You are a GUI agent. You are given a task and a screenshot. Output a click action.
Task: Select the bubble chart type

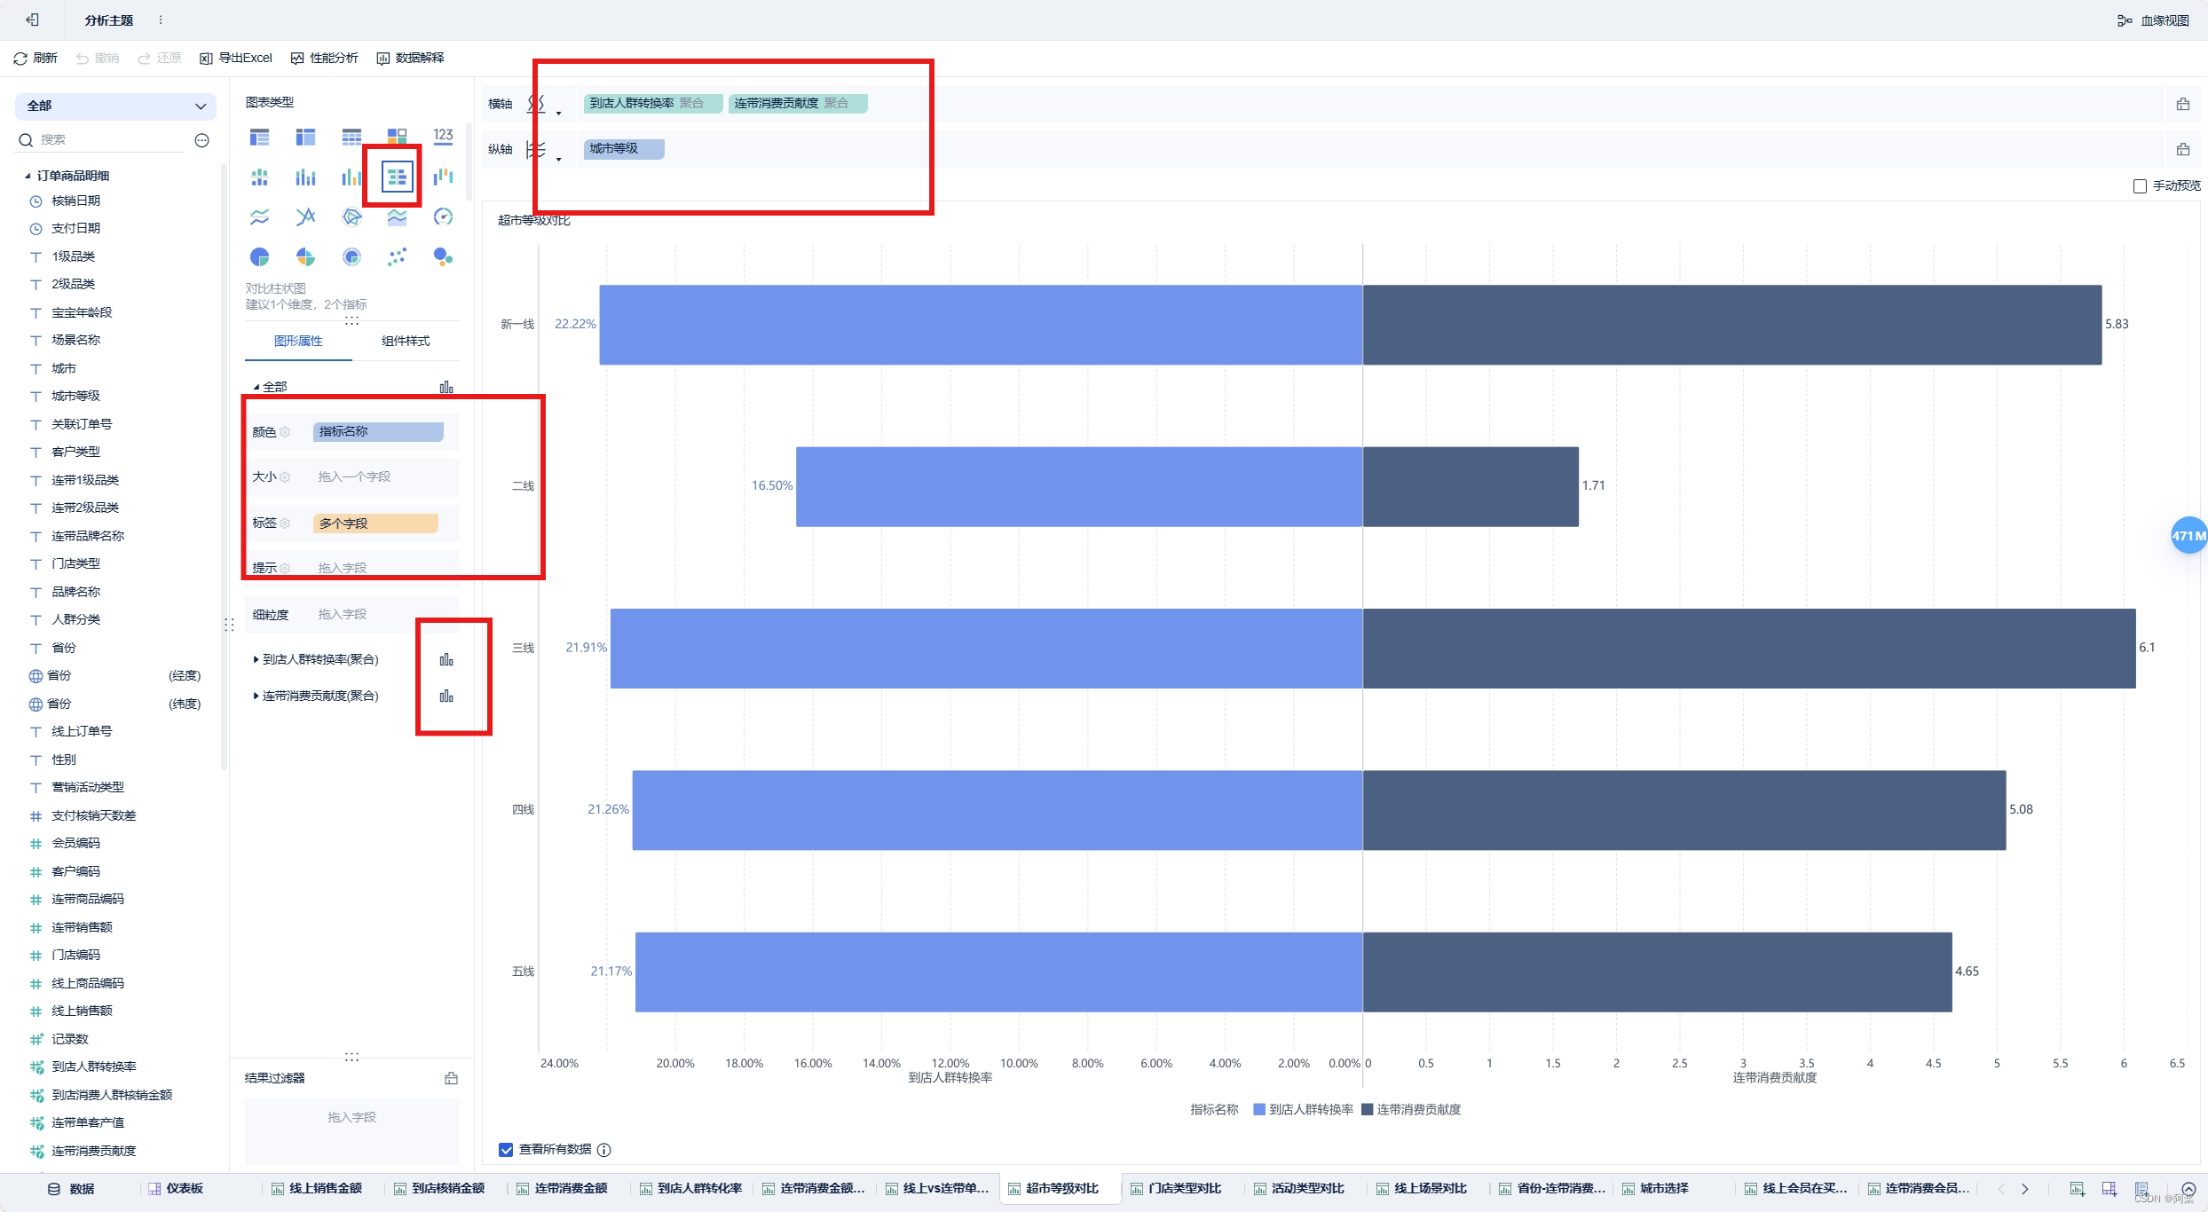coord(443,257)
